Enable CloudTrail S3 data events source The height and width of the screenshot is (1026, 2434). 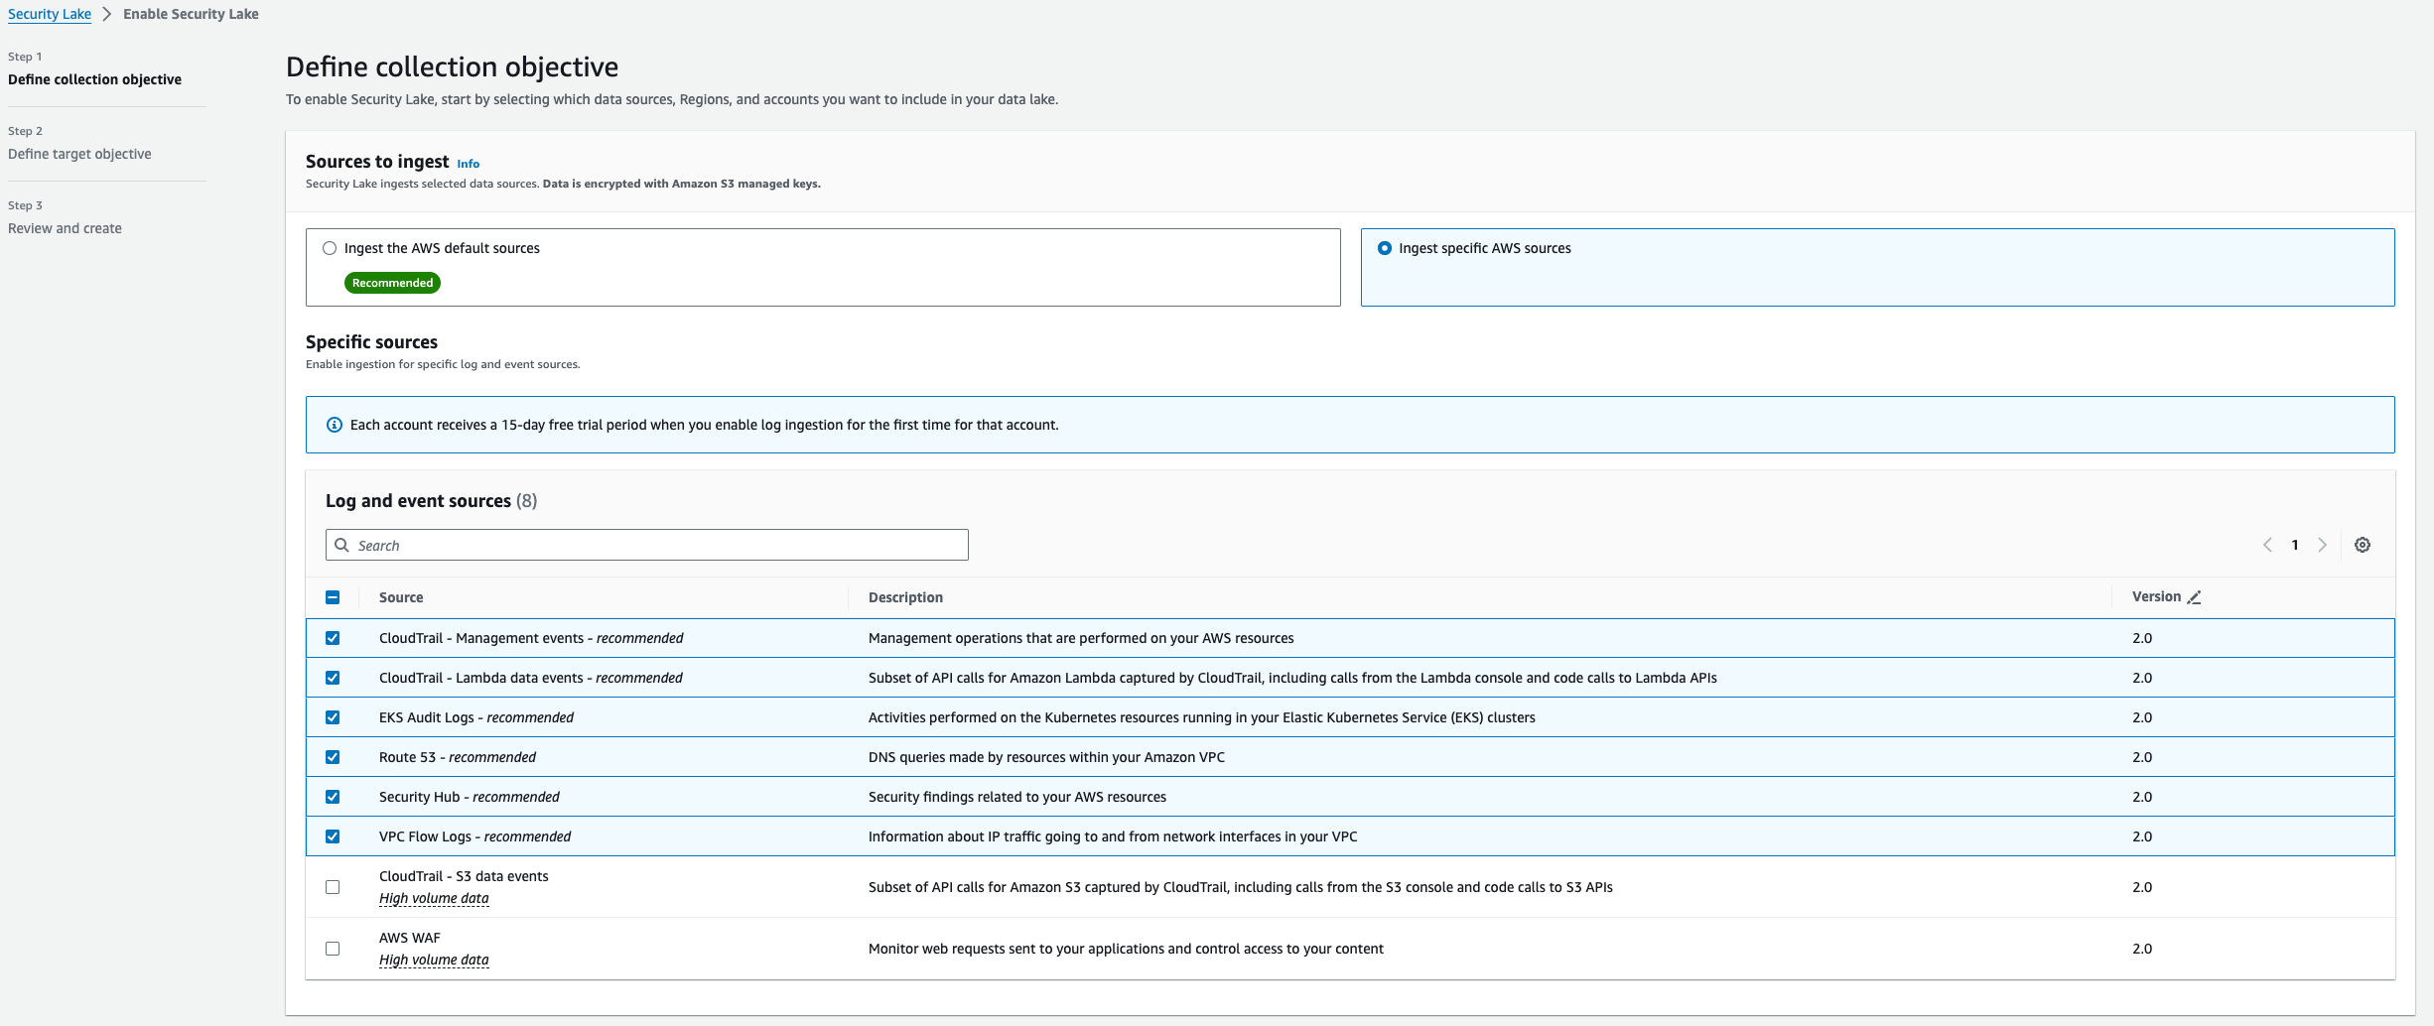(333, 887)
